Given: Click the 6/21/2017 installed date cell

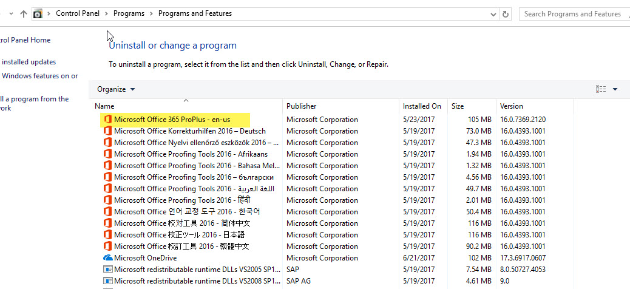Looking at the screenshot, I should [x=419, y=258].
